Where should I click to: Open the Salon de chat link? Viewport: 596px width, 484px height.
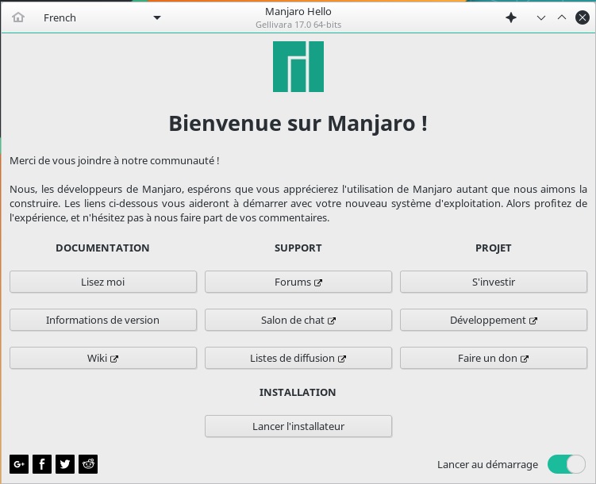coord(298,320)
